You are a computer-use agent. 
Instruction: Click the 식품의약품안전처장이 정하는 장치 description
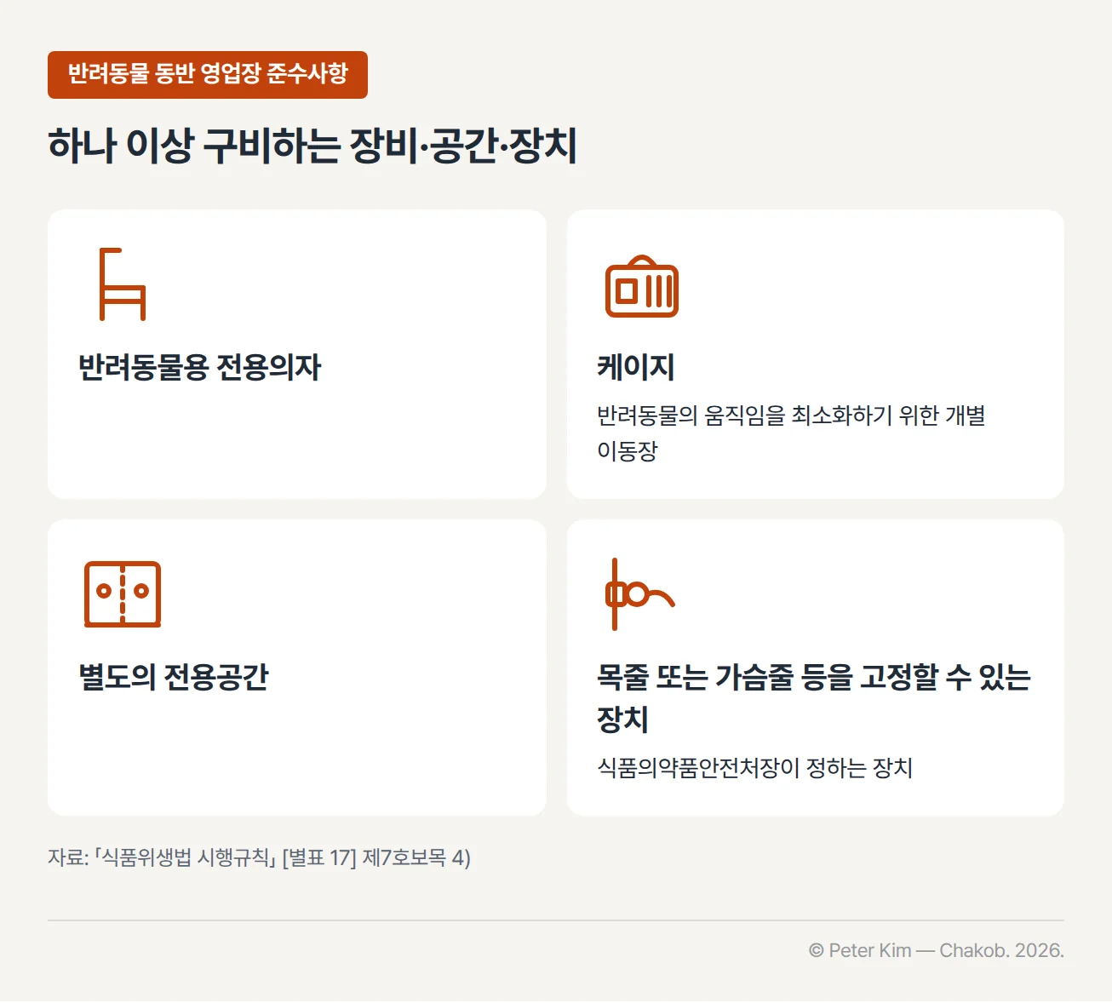(755, 768)
